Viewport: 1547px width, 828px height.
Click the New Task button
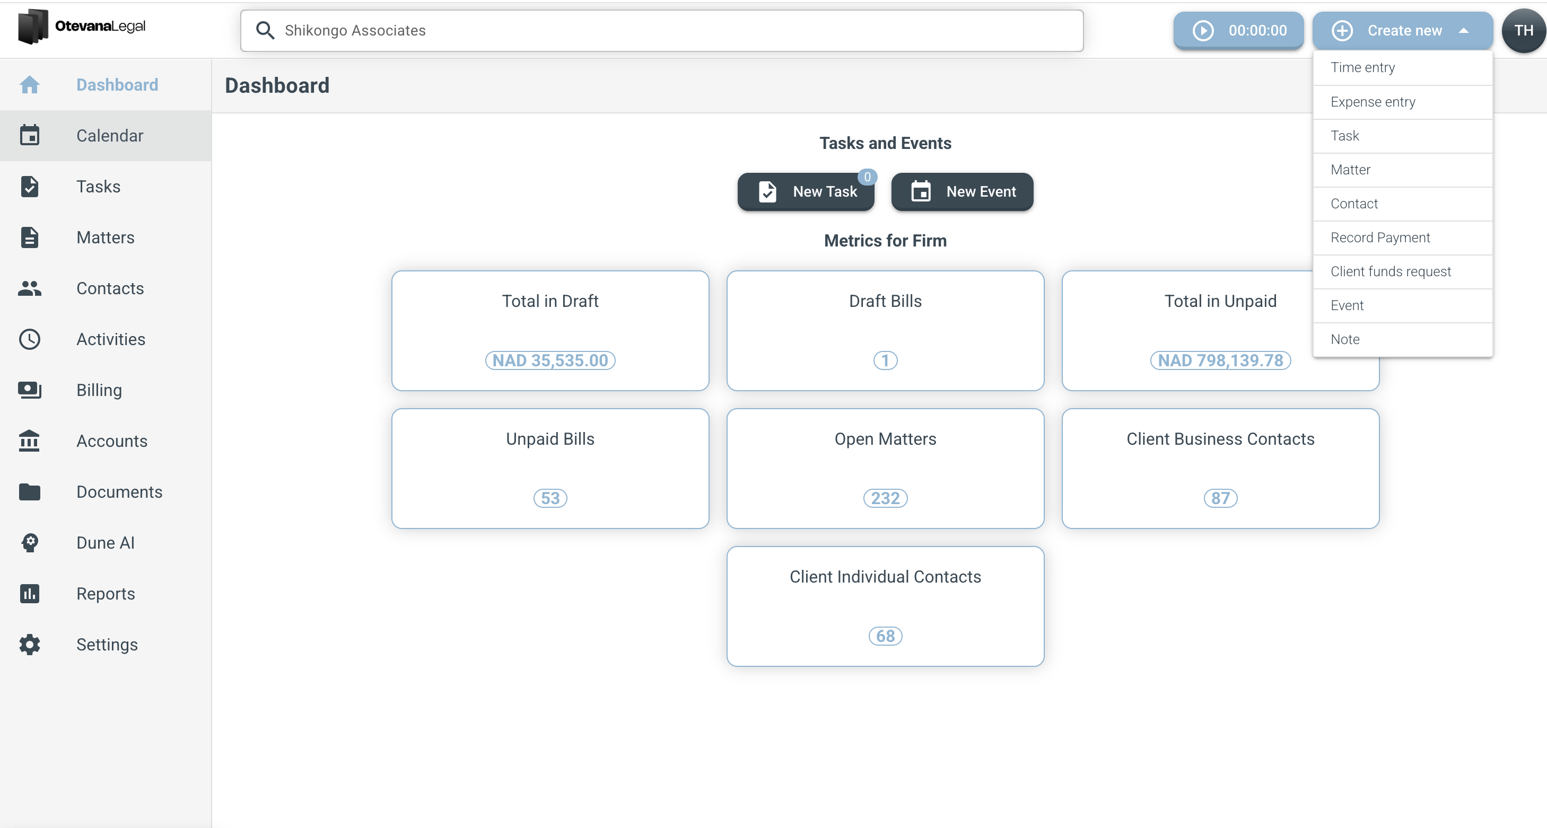click(x=806, y=191)
